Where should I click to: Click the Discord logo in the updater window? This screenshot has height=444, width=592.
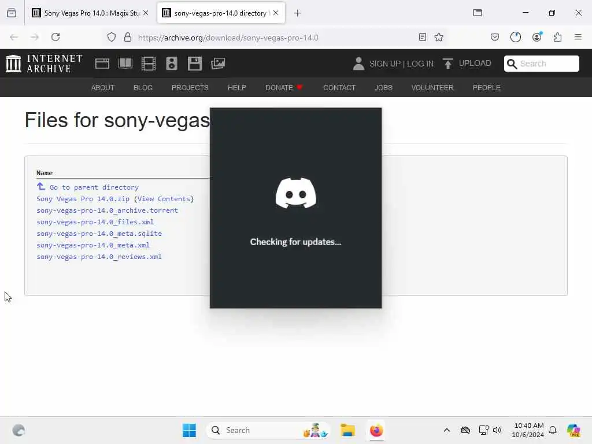point(296,193)
